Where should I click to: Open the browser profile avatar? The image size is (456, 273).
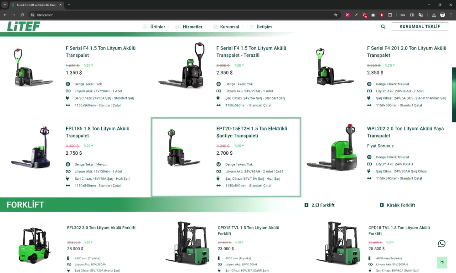coord(442,15)
